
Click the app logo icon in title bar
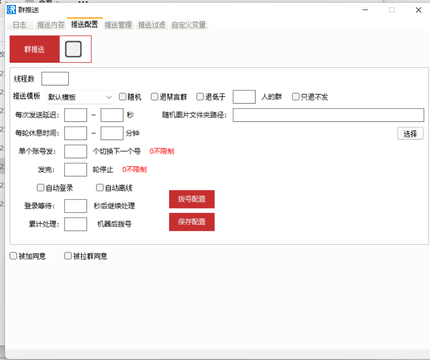[x=11, y=10]
